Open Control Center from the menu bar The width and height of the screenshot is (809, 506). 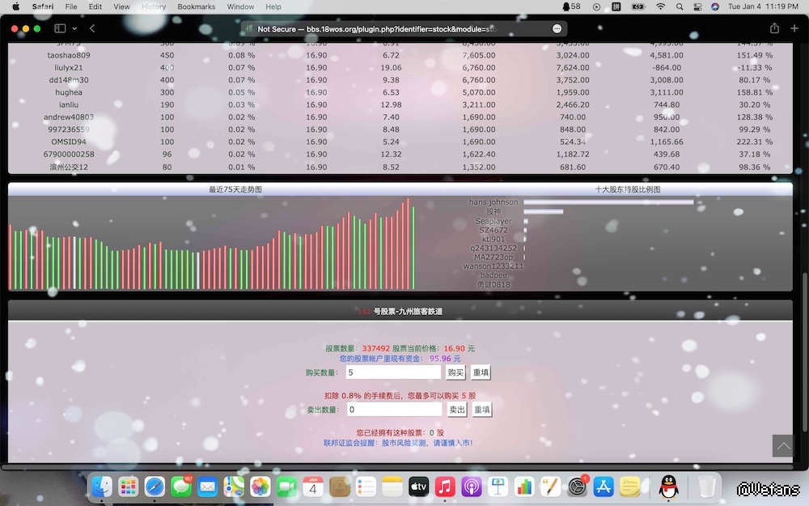tap(697, 6)
